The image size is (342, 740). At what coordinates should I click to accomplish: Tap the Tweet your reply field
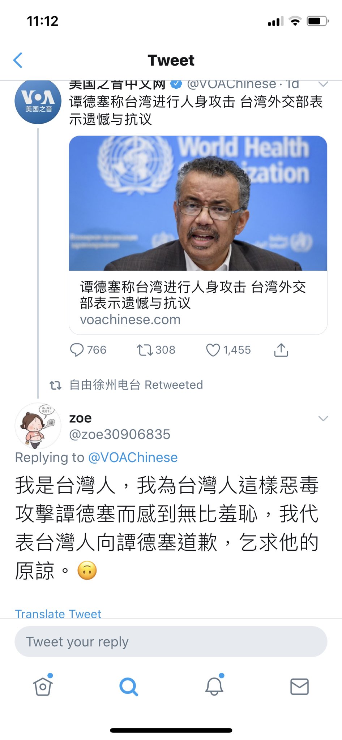point(171,642)
